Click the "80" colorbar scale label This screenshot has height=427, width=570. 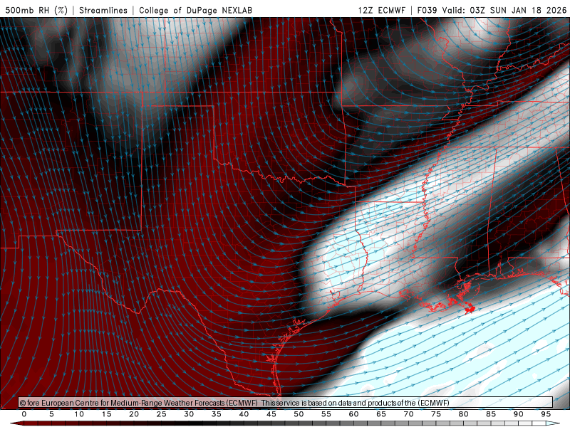(x=464, y=414)
